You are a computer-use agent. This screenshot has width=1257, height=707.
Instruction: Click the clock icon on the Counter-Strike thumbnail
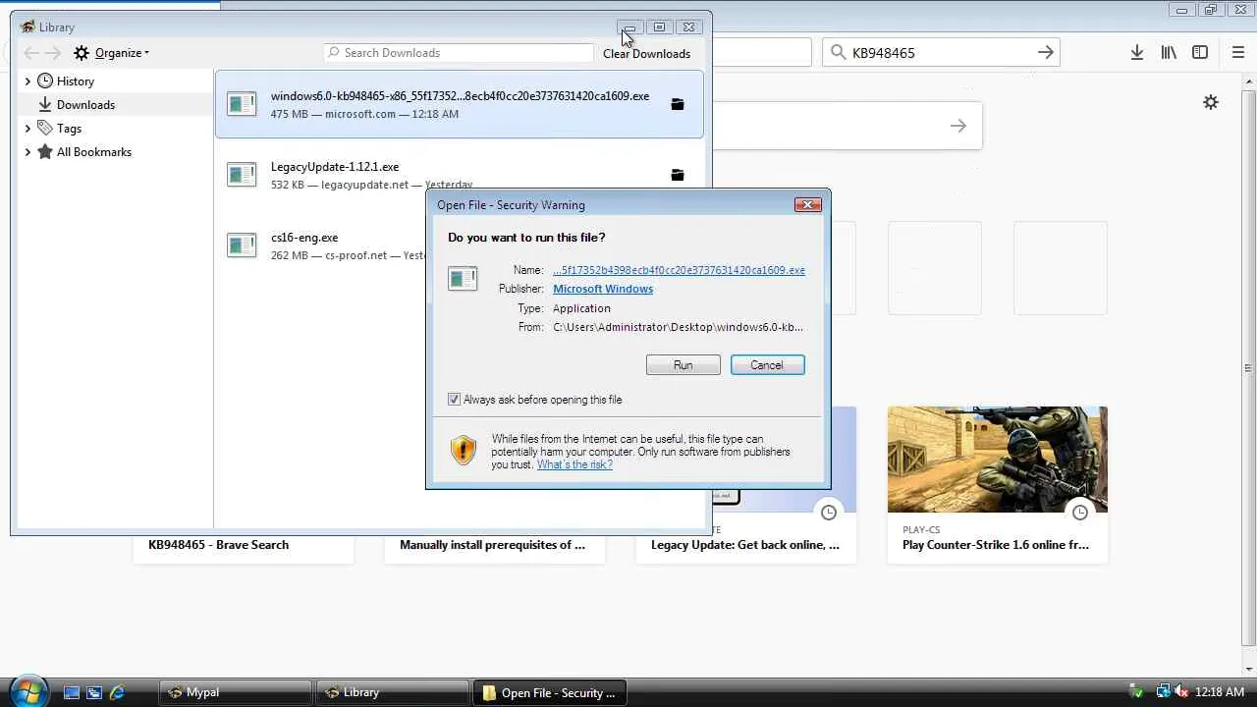coord(1080,512)
